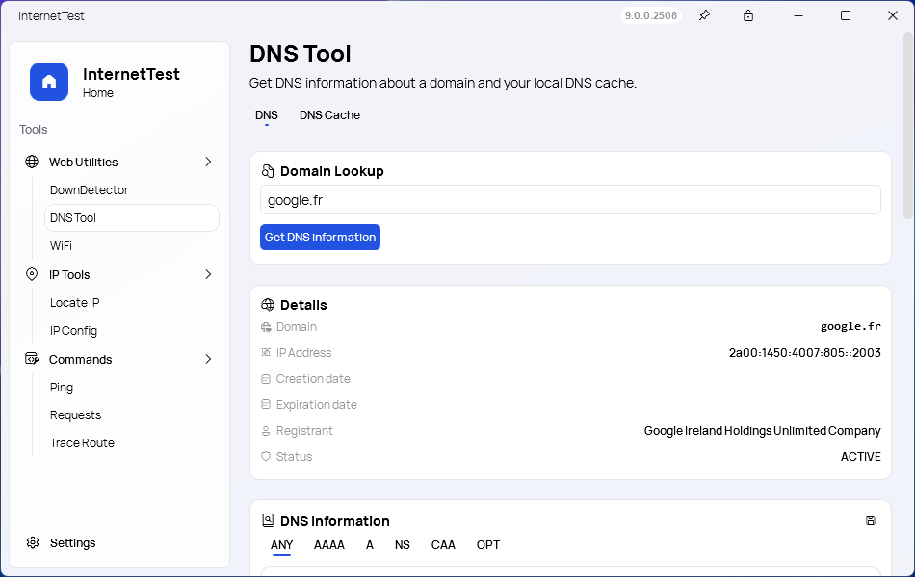Open the Trace Route tool
Screen dimensions: 915x577
tap(82, 443)
